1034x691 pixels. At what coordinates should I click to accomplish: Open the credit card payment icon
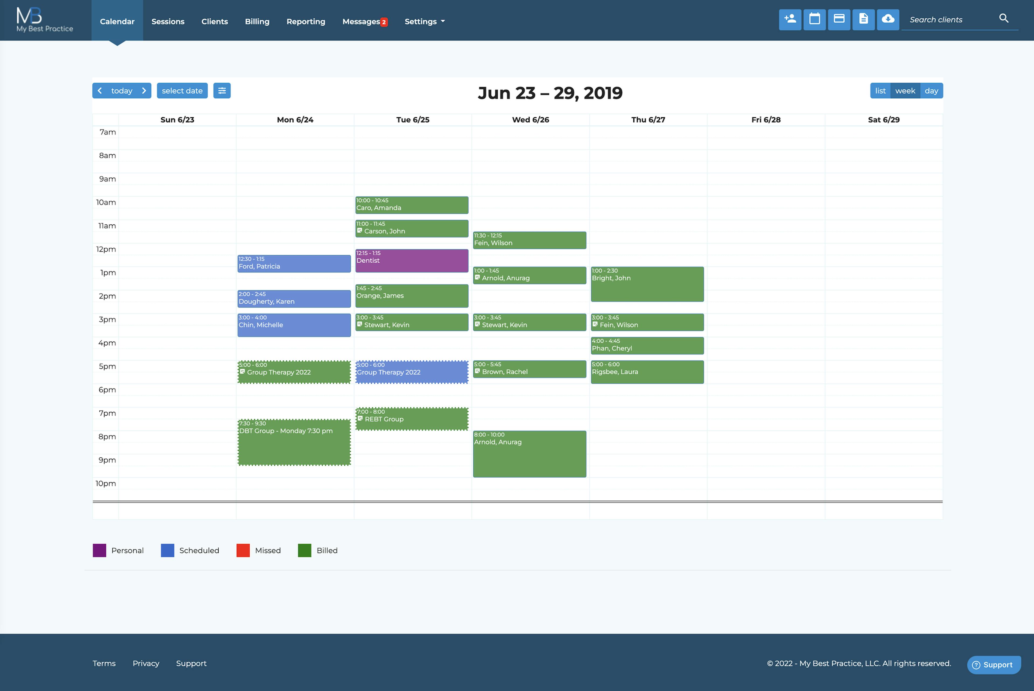point(839,19)
